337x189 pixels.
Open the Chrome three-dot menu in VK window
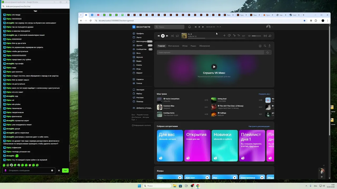tap(328, 20)
